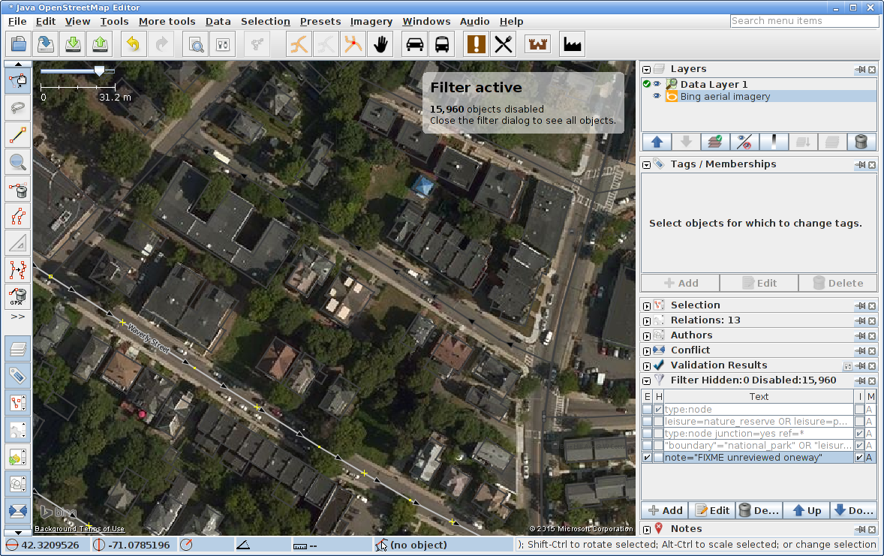The height and width of the screenshot is (556, 884).
Task: Uncheck Enable for FIXME unreviewed oneway filter
Action: tap(647, 458)
